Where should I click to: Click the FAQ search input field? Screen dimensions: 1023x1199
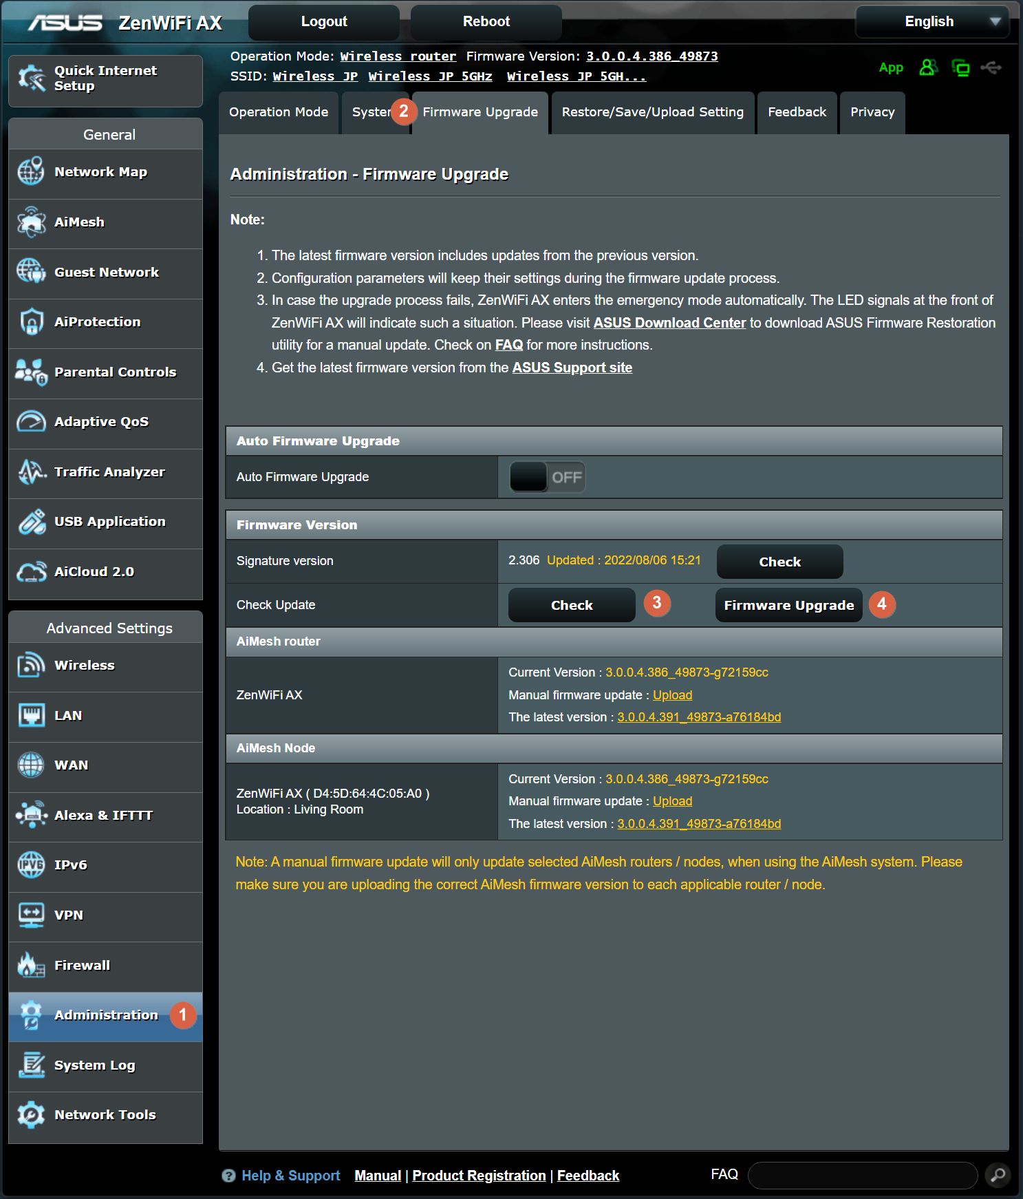pyautogui.click(x=863, y=1175)
